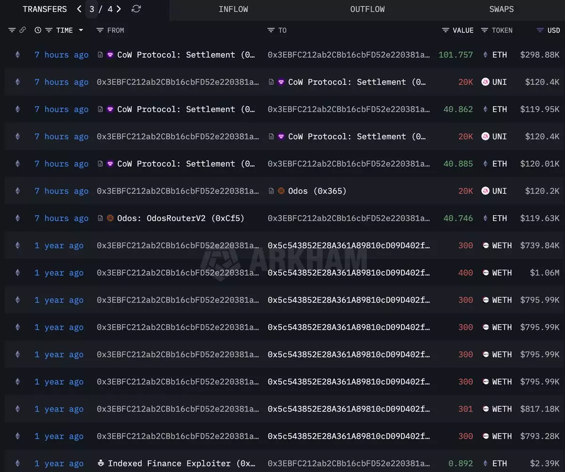Open the TOKEN column filter
The image size is (565, 472).
(x=484, y=30)
